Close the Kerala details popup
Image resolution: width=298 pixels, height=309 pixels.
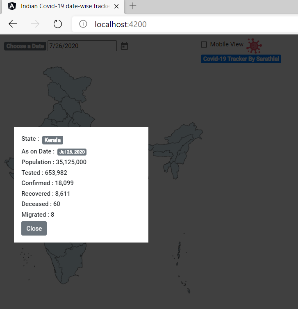(34, 229)
